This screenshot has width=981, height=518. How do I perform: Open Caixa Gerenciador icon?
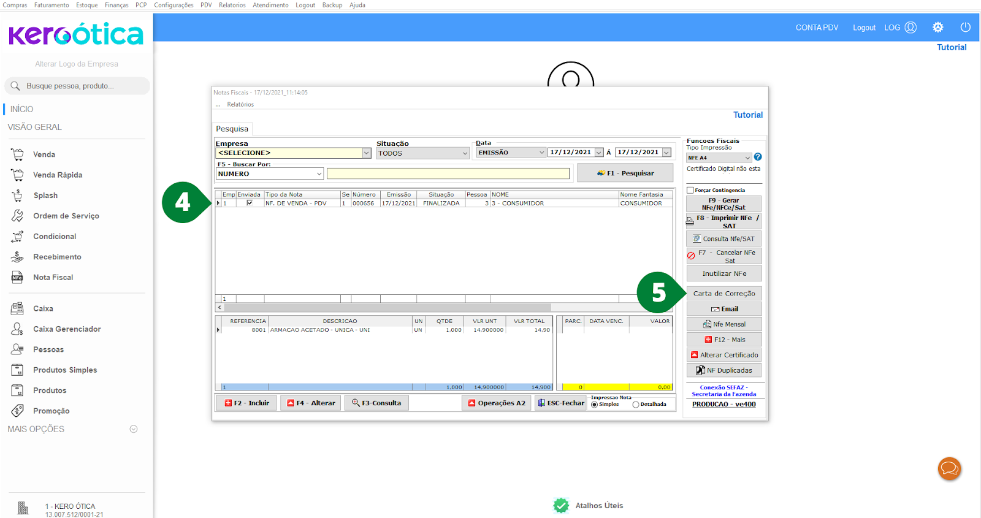(17, 329)
